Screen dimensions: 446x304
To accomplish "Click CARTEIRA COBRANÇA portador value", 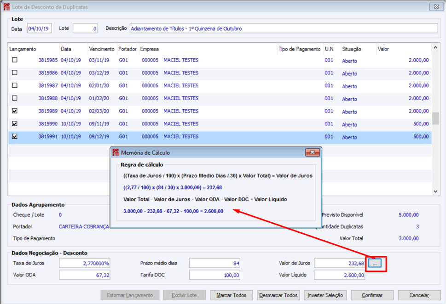I will [x=84, y=226].
